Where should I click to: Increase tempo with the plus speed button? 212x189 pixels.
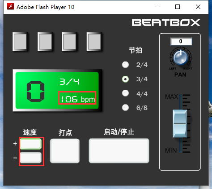pos(31,144)
